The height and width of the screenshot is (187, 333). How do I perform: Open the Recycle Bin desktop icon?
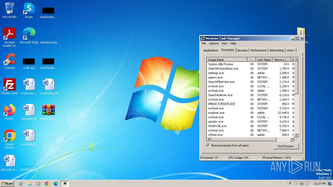[x=9, y=10]
